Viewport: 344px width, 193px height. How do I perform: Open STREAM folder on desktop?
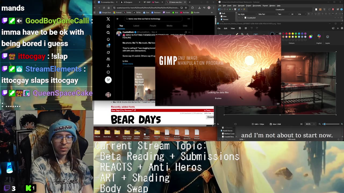point(97,133)
